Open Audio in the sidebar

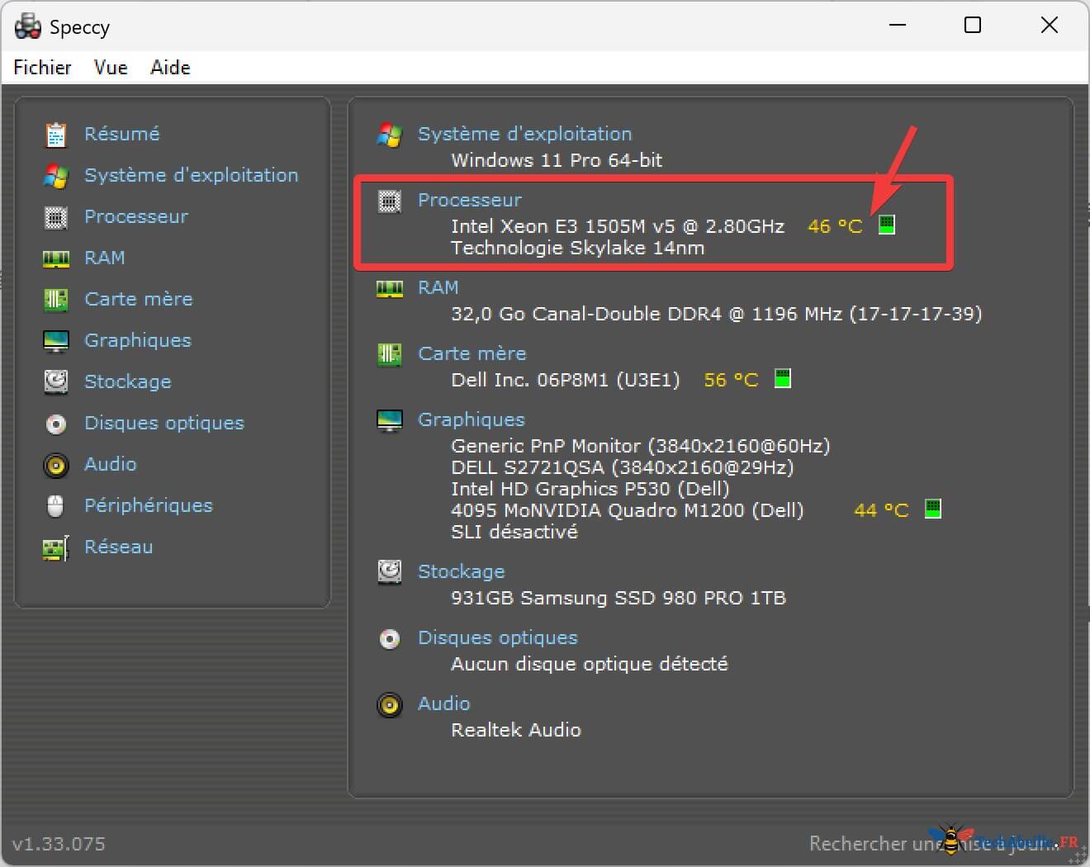coord(111,464)
